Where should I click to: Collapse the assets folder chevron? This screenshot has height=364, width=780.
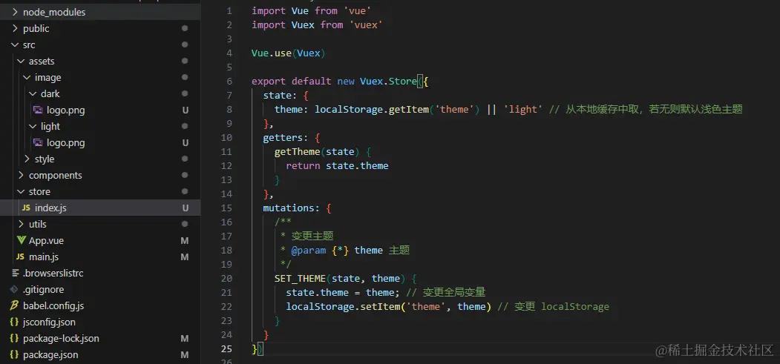coord(20,62)
